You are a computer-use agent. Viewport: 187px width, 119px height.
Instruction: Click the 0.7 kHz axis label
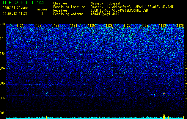pos(3,98)
